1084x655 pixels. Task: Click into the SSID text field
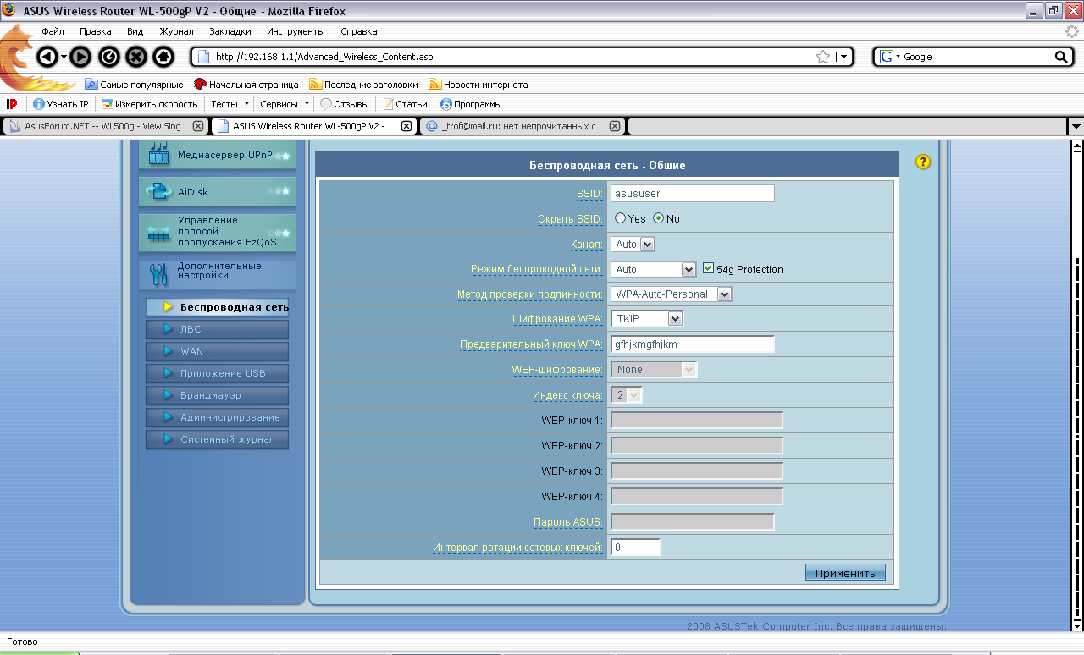click(692, 194)
